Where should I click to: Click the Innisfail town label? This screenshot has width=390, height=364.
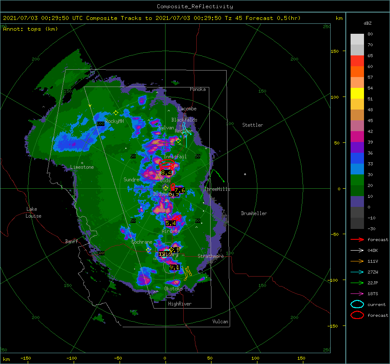pos(175,157)
